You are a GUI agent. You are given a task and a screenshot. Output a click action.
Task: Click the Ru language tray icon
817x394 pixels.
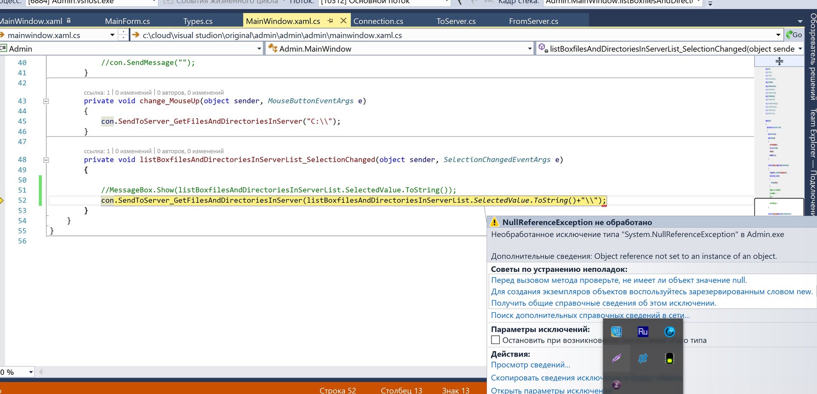[643, 332]
